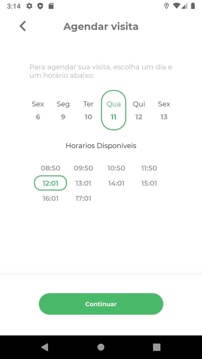Choose the 14:01 time slot
Screen dimensions: 202x359
(116, 183)
